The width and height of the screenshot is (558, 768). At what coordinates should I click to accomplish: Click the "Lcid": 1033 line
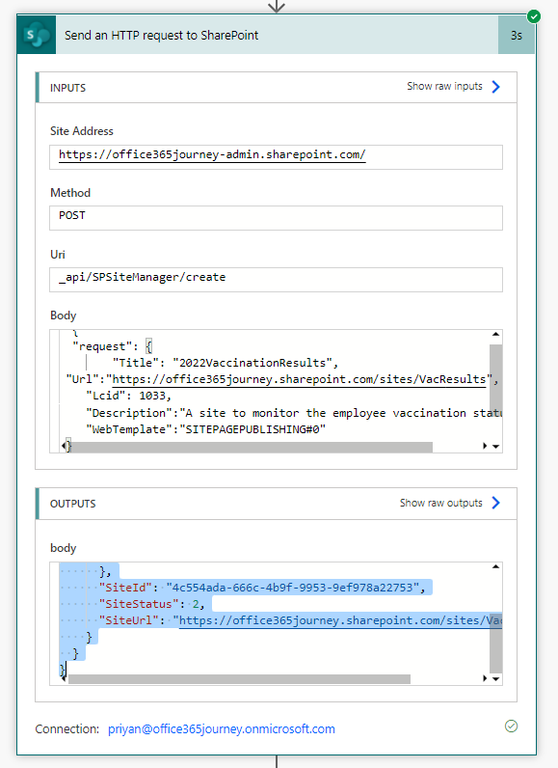(128, 396)
